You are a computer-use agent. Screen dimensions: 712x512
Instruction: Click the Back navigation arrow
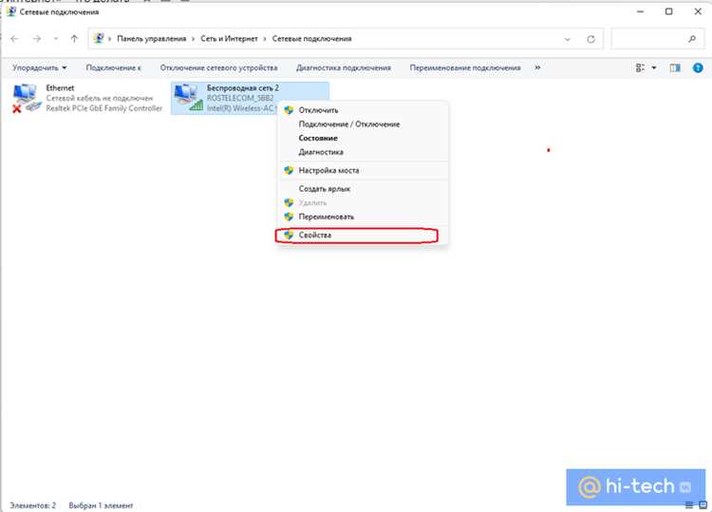[x=14, y=39]
